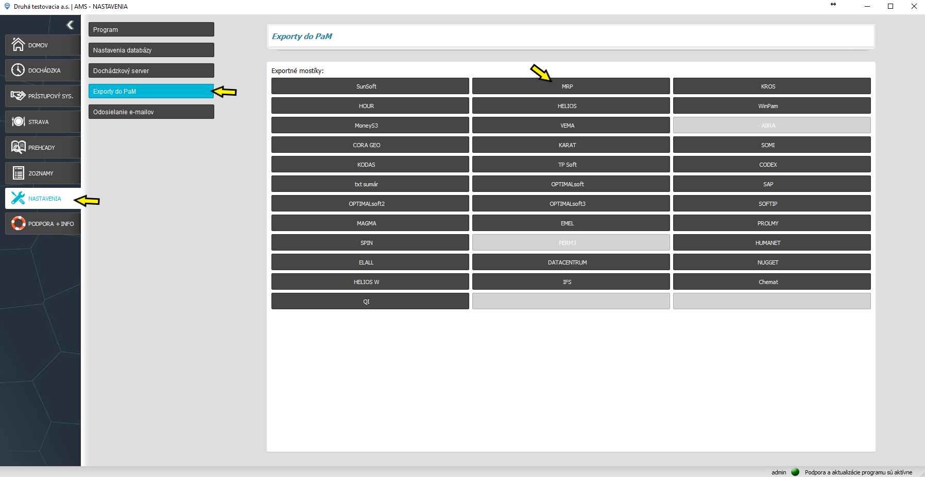Use the QI export bridge
This screenshot has width=925, height=477.
tap(370, 301)
